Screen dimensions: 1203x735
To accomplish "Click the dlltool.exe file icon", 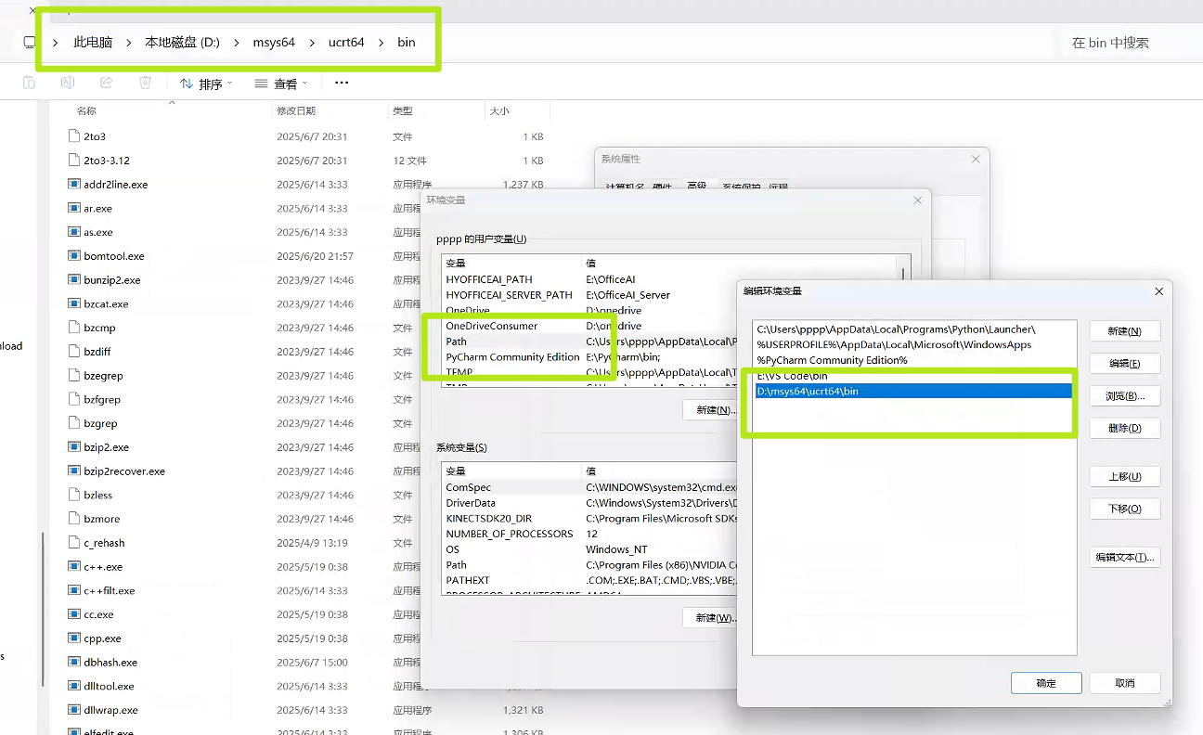I will [x=74, y=686].
